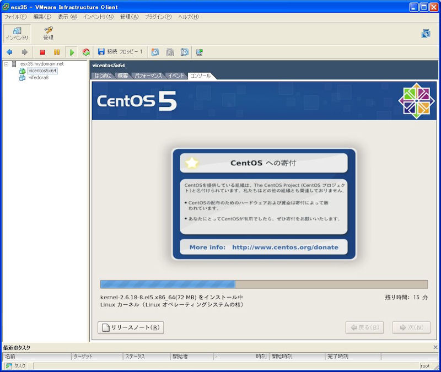The height and width of the screenshot is (372, 441).
Task: Open the プラグイン(P) menu
Action: click(158, 17)
